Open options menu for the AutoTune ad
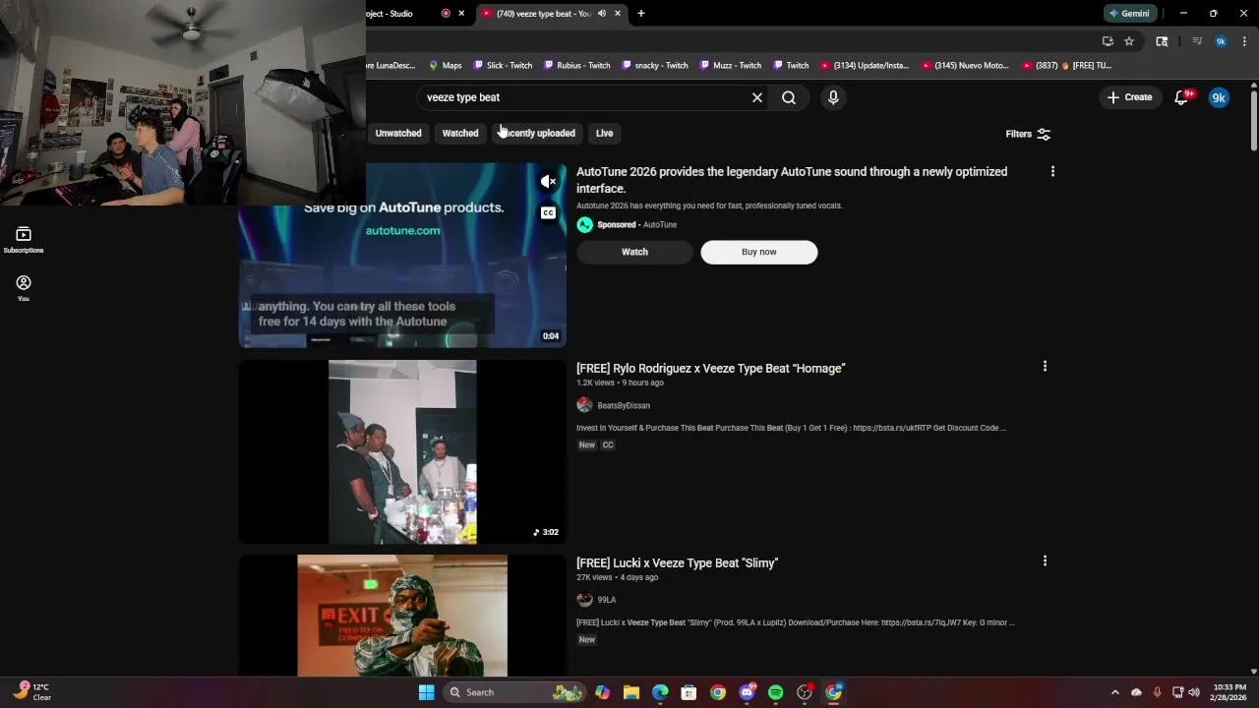Screen dimensions: 1259x708 click(1052, 172)
